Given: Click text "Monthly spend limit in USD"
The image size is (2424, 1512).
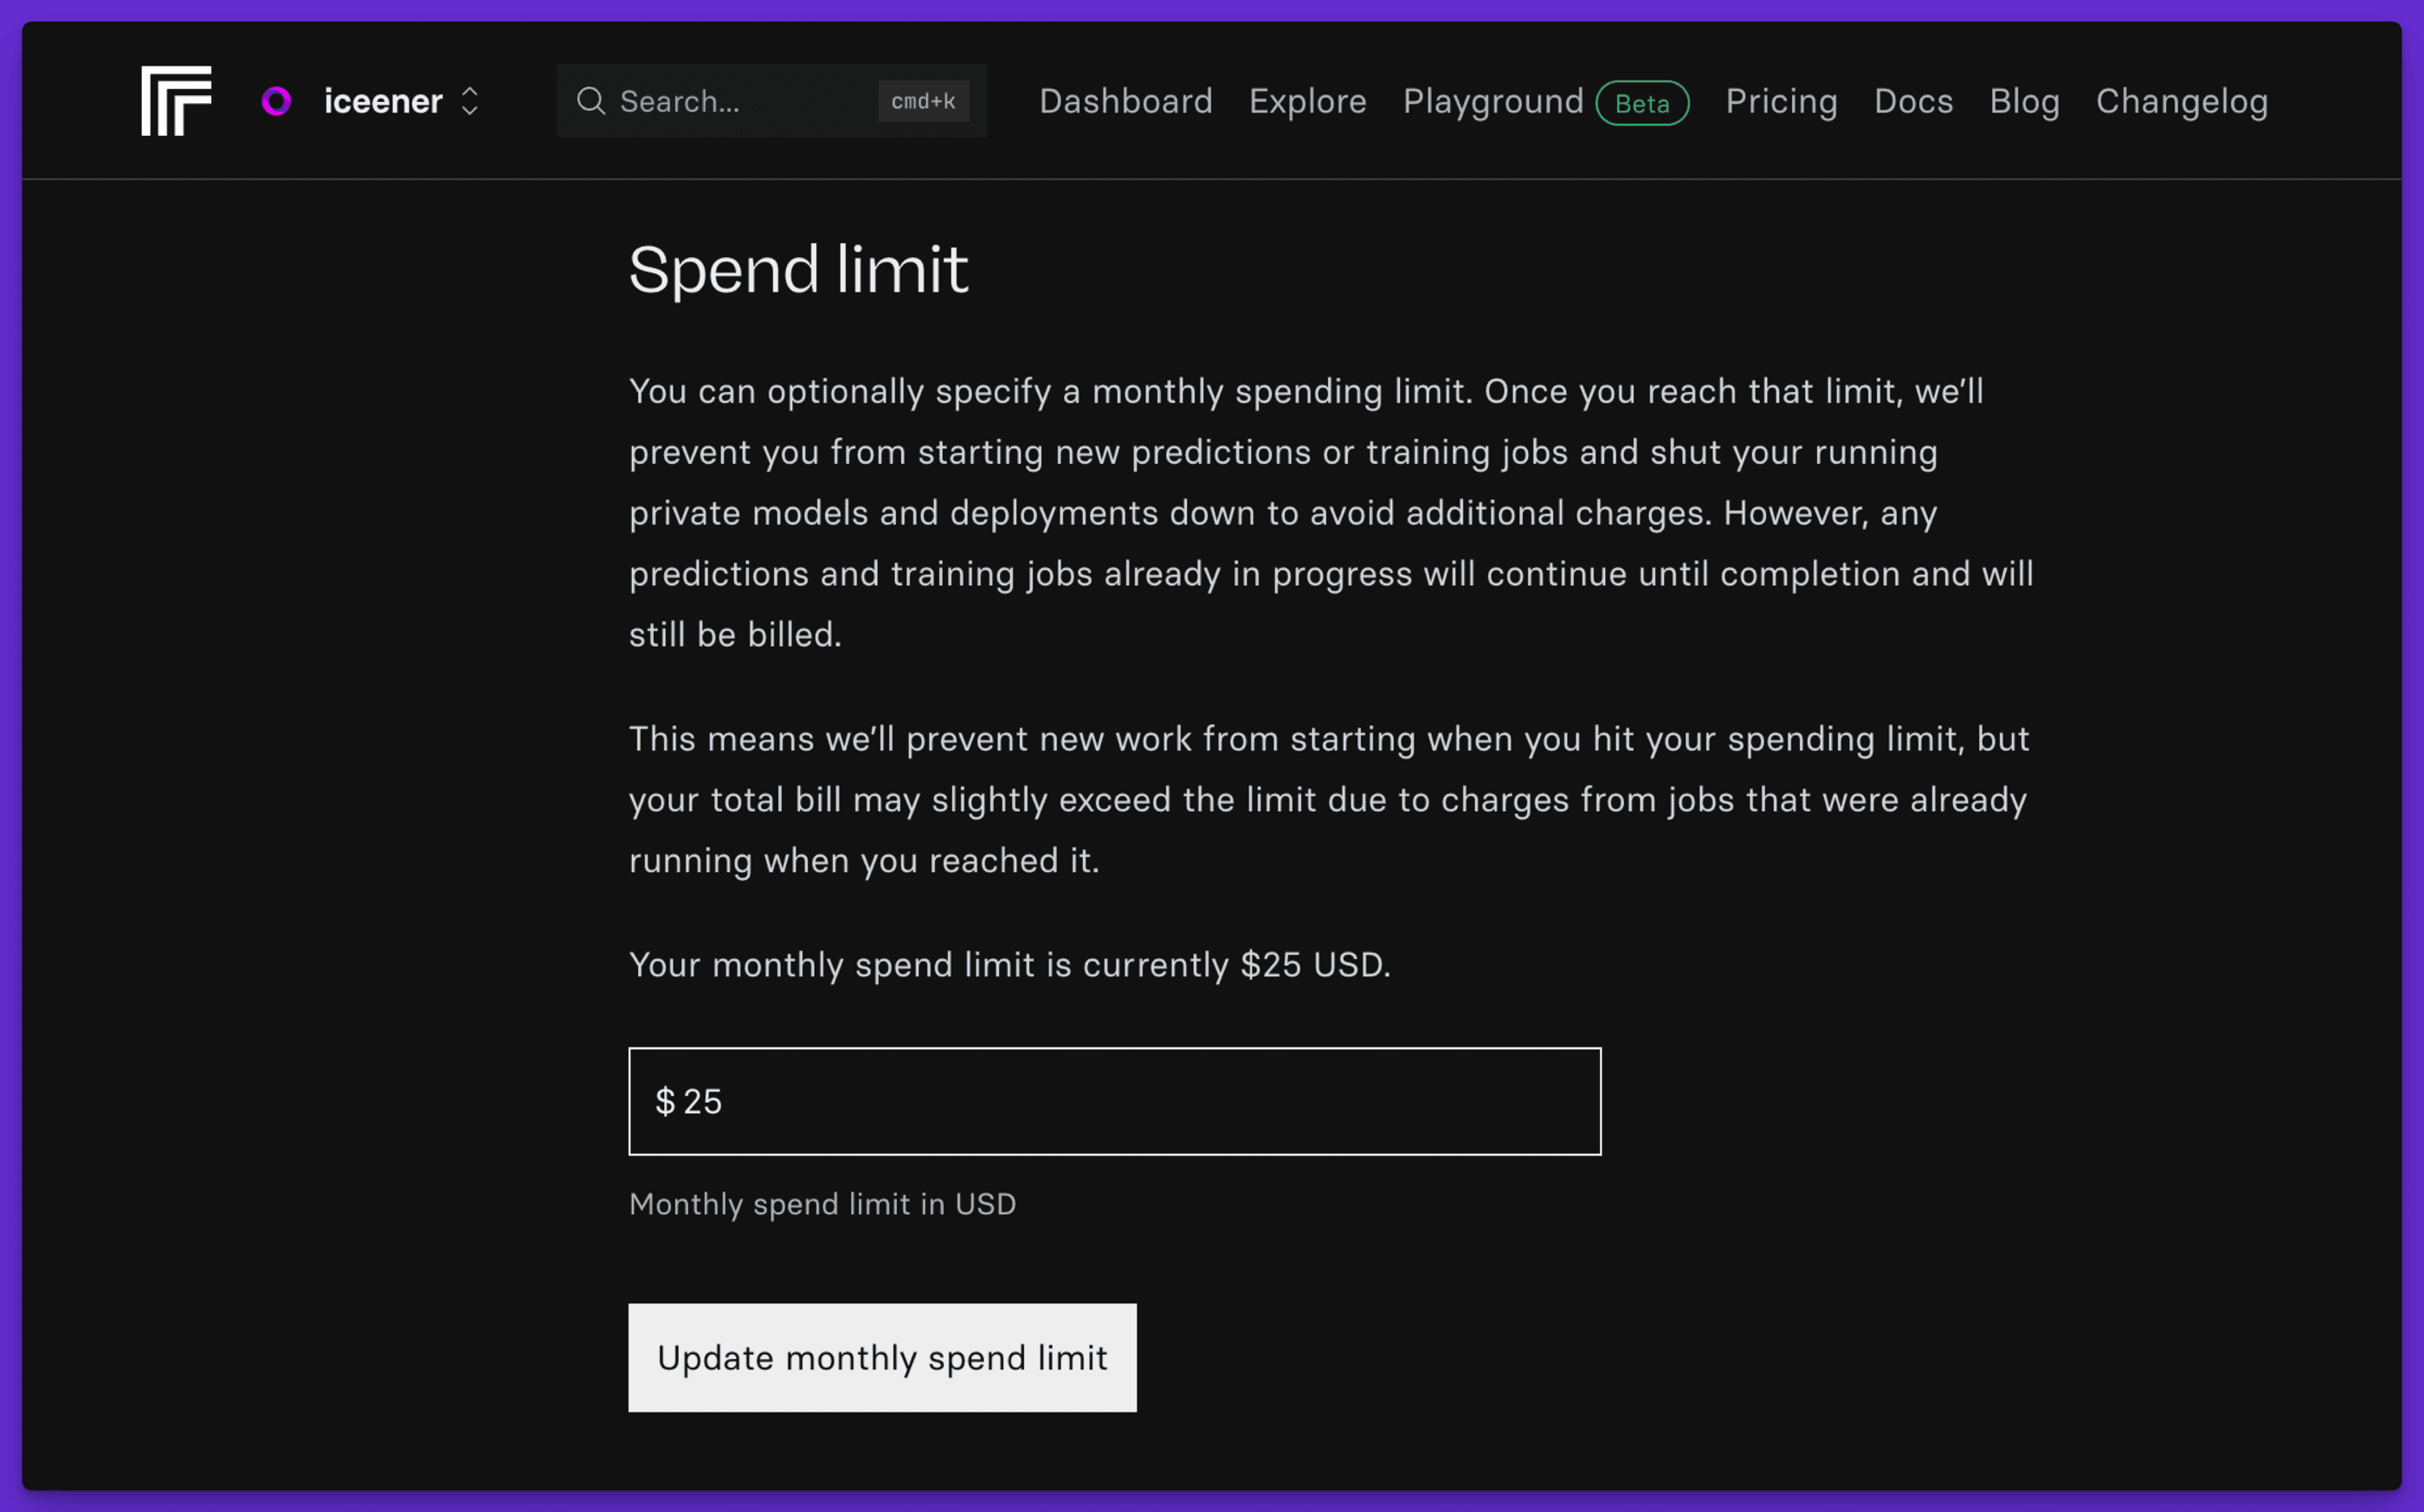Looking at the screenshot, I should (x=822, y=1204).
